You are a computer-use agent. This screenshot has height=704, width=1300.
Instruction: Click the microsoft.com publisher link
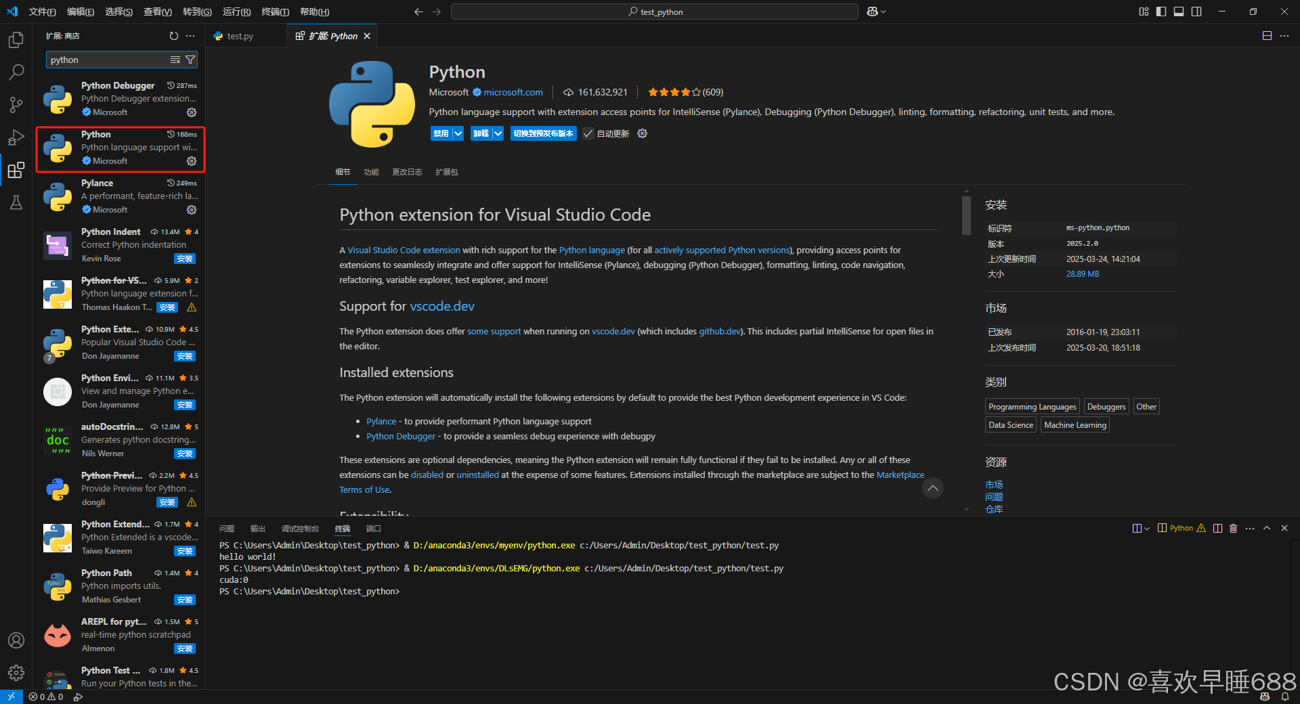pos(513,92)
